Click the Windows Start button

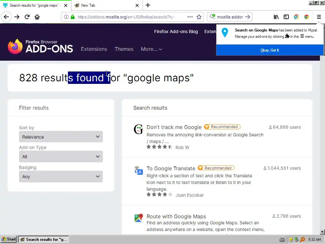(9, 239)
